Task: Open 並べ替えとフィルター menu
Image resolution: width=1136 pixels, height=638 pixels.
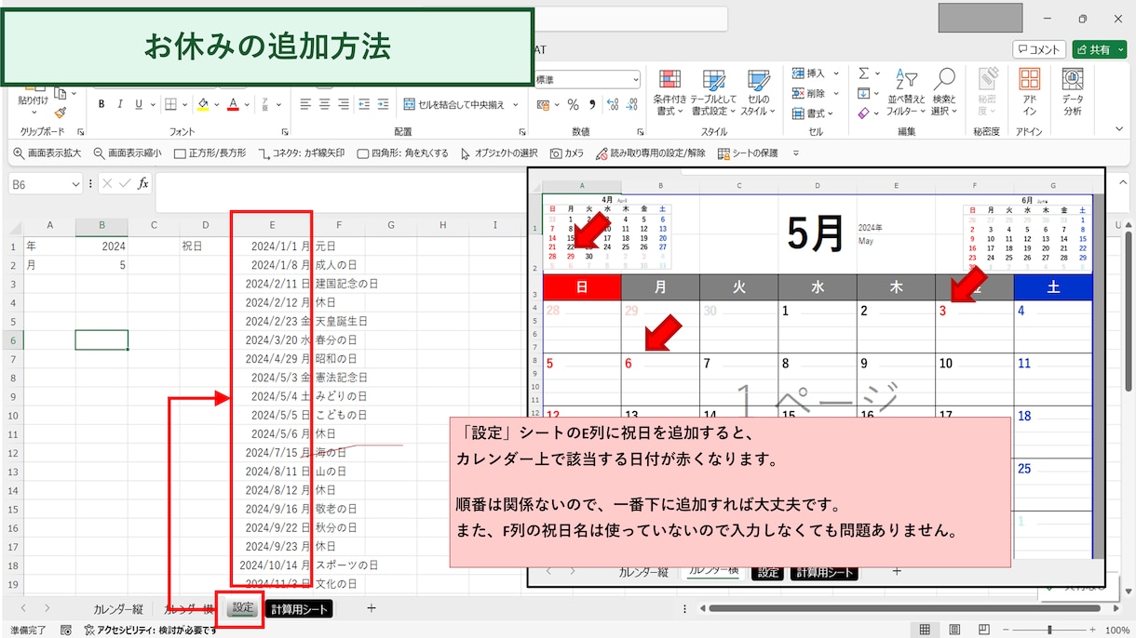Action: (x=906, y=93)
